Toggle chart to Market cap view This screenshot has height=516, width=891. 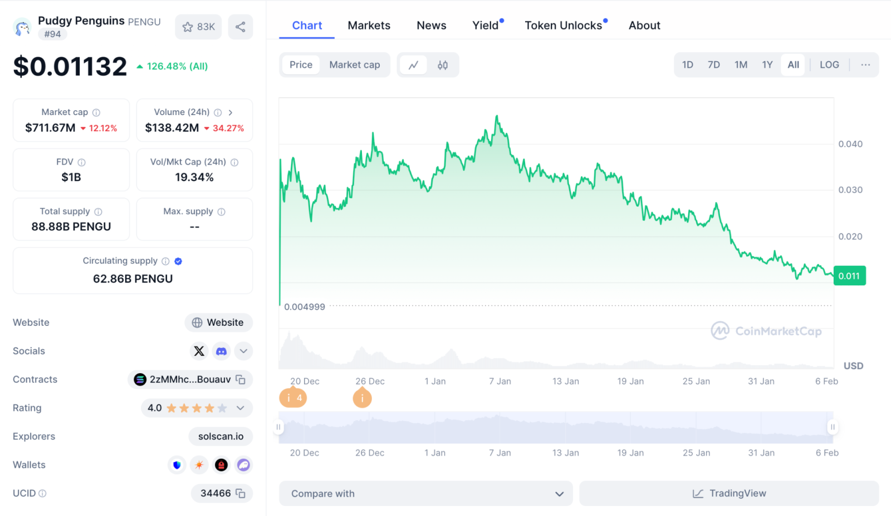[354, 65]
